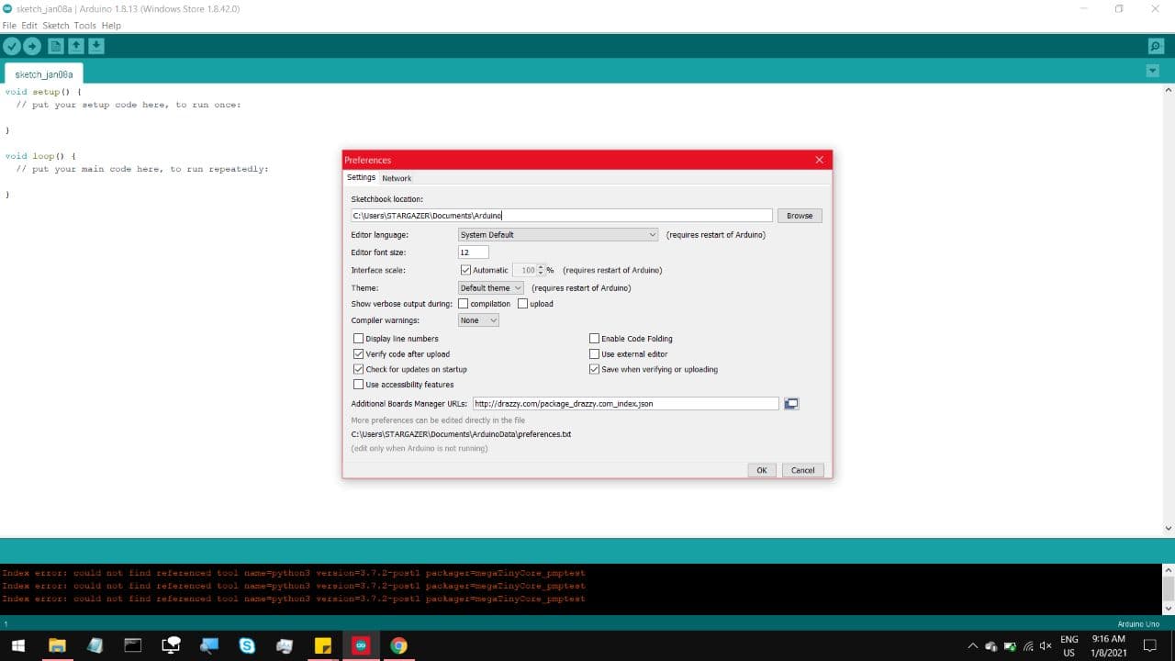Viewport: 1175px width, 661px height.
Task: Close the Preferences dialog with the X
Action: pyautogui.click(x=820, y=160)
